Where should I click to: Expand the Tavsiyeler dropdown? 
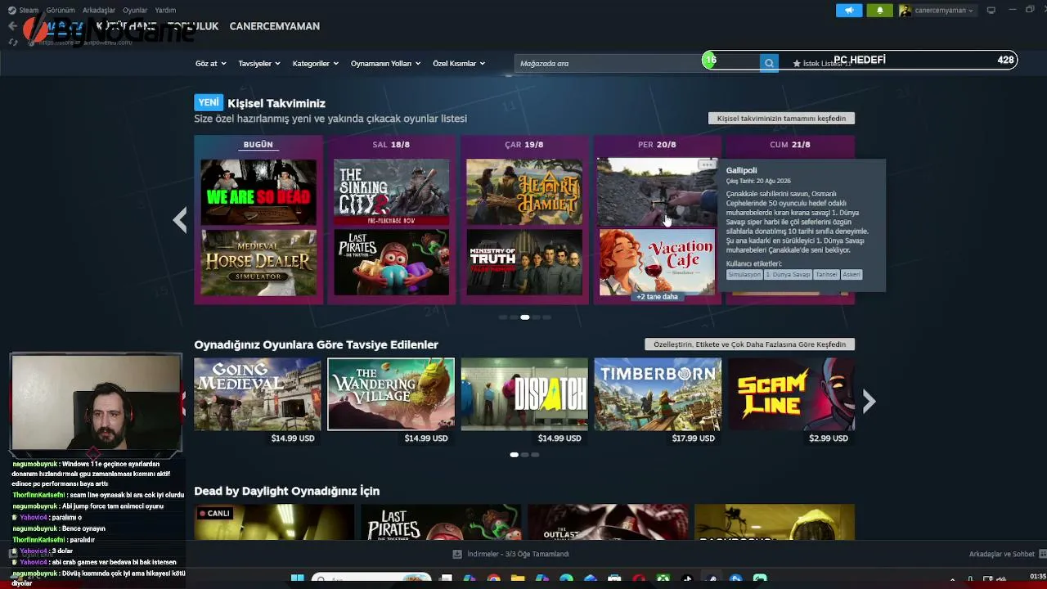click(x=258, y=63)
